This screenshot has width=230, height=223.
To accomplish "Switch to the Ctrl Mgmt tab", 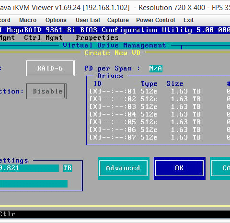I will 43,38.
